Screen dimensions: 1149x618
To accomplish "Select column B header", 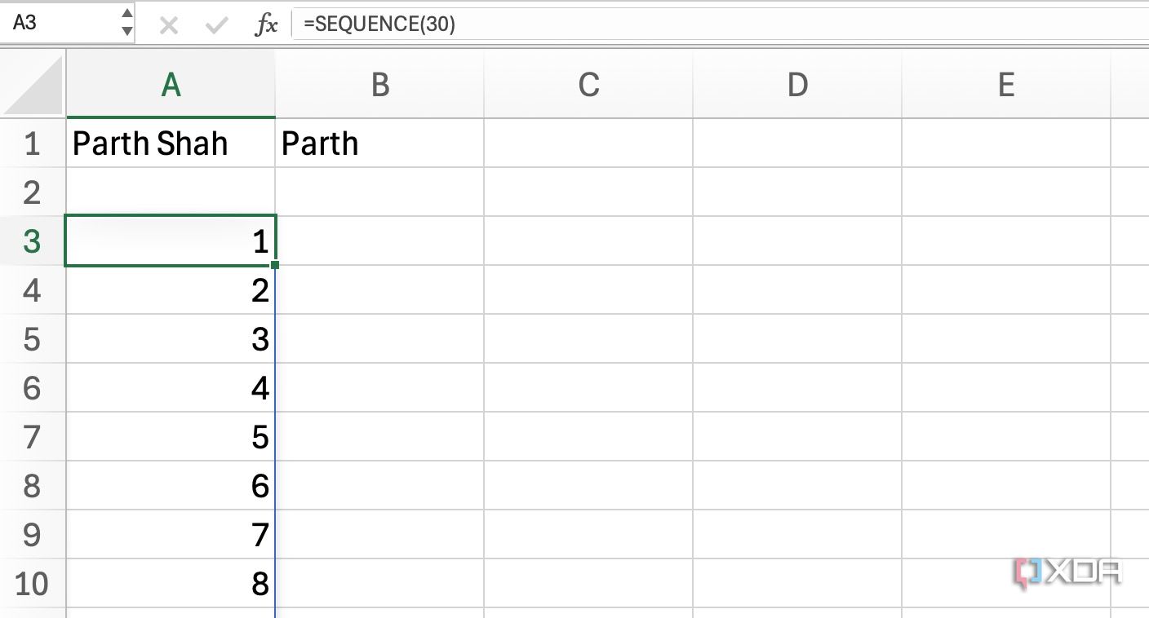I will pos(380,83).
